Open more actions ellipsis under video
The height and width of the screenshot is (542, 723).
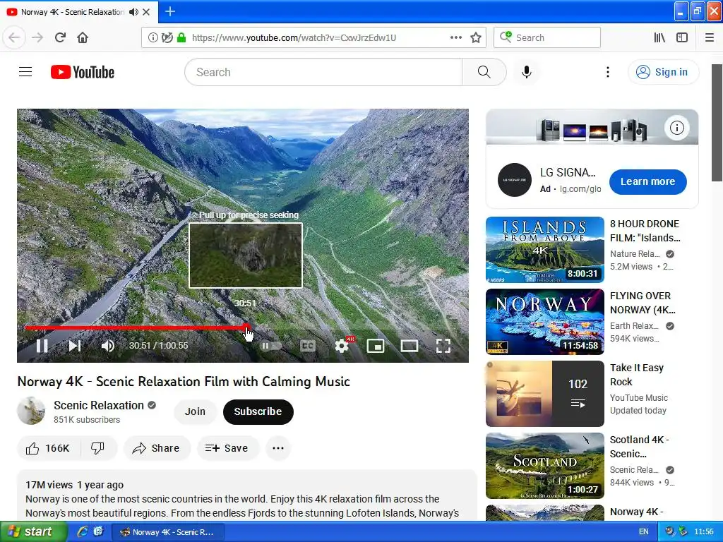[x=278, y=448]
